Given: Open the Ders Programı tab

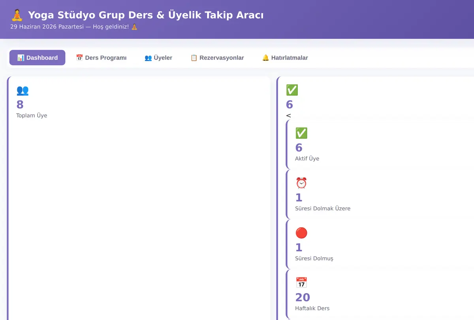Looking at the screenshot, I should (101, 58).
